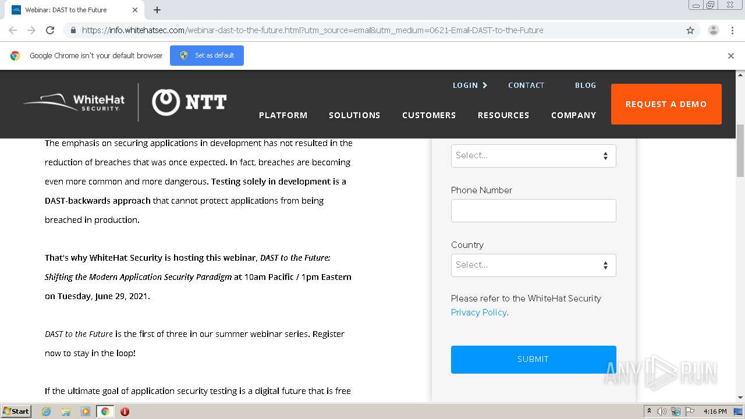Open the COMPANY menu
This screenshot has width=745, height=419.
click(574, 115)
